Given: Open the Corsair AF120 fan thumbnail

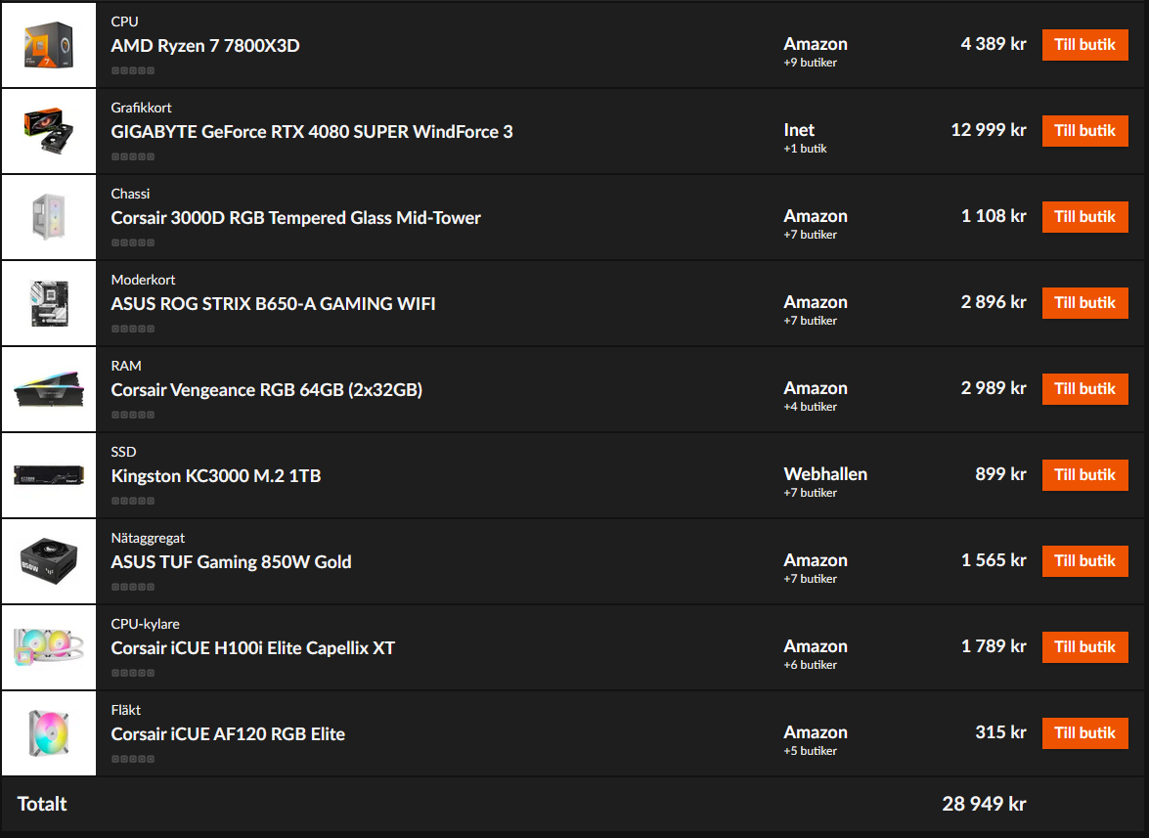Looking at the screenshot, I should tap(48, 733).
